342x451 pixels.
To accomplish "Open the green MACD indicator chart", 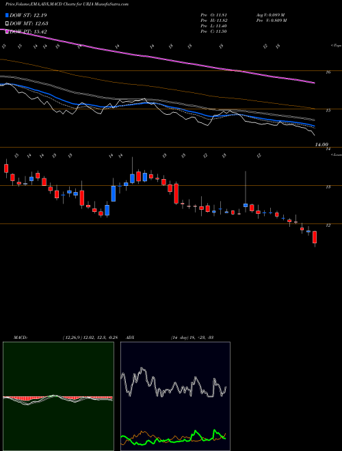I will click(x=58, y=396).
